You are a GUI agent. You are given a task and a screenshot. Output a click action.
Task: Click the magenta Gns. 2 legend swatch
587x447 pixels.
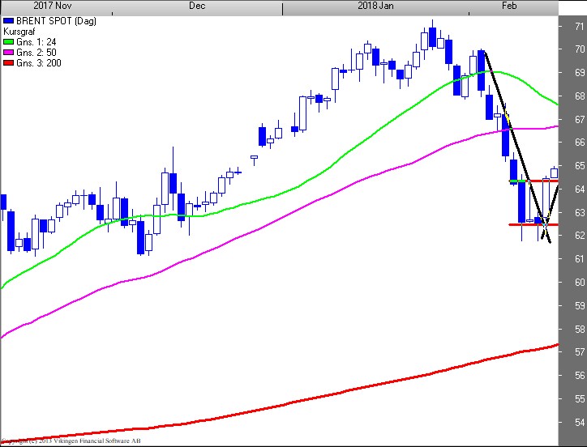click(8, 53)
